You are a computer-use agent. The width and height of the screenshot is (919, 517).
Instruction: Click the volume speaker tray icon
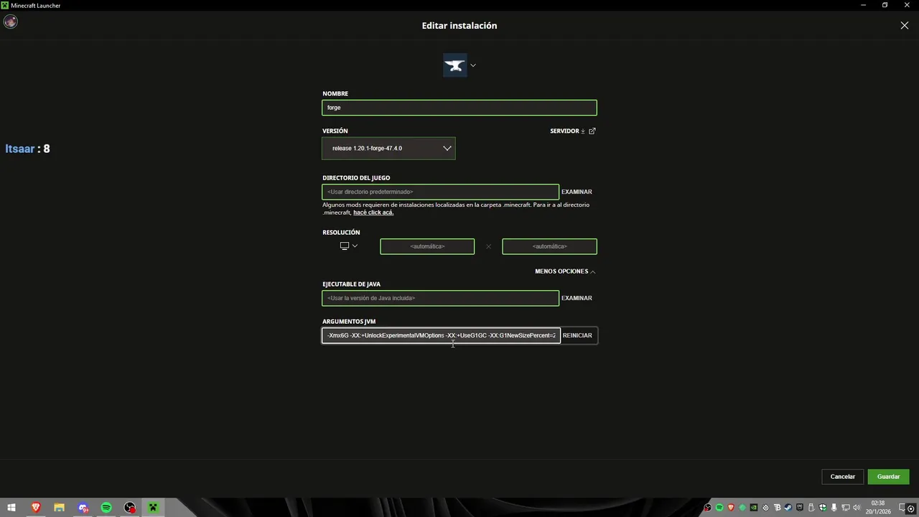(x=857, y=508)
